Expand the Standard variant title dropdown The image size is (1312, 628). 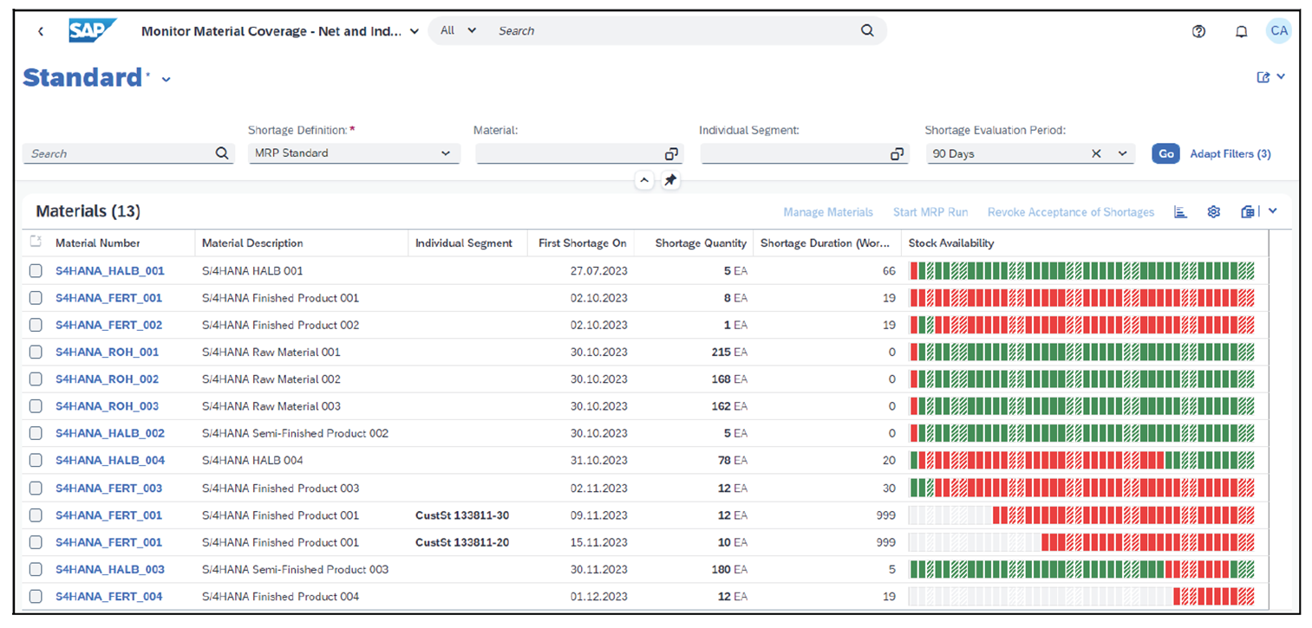166,79
